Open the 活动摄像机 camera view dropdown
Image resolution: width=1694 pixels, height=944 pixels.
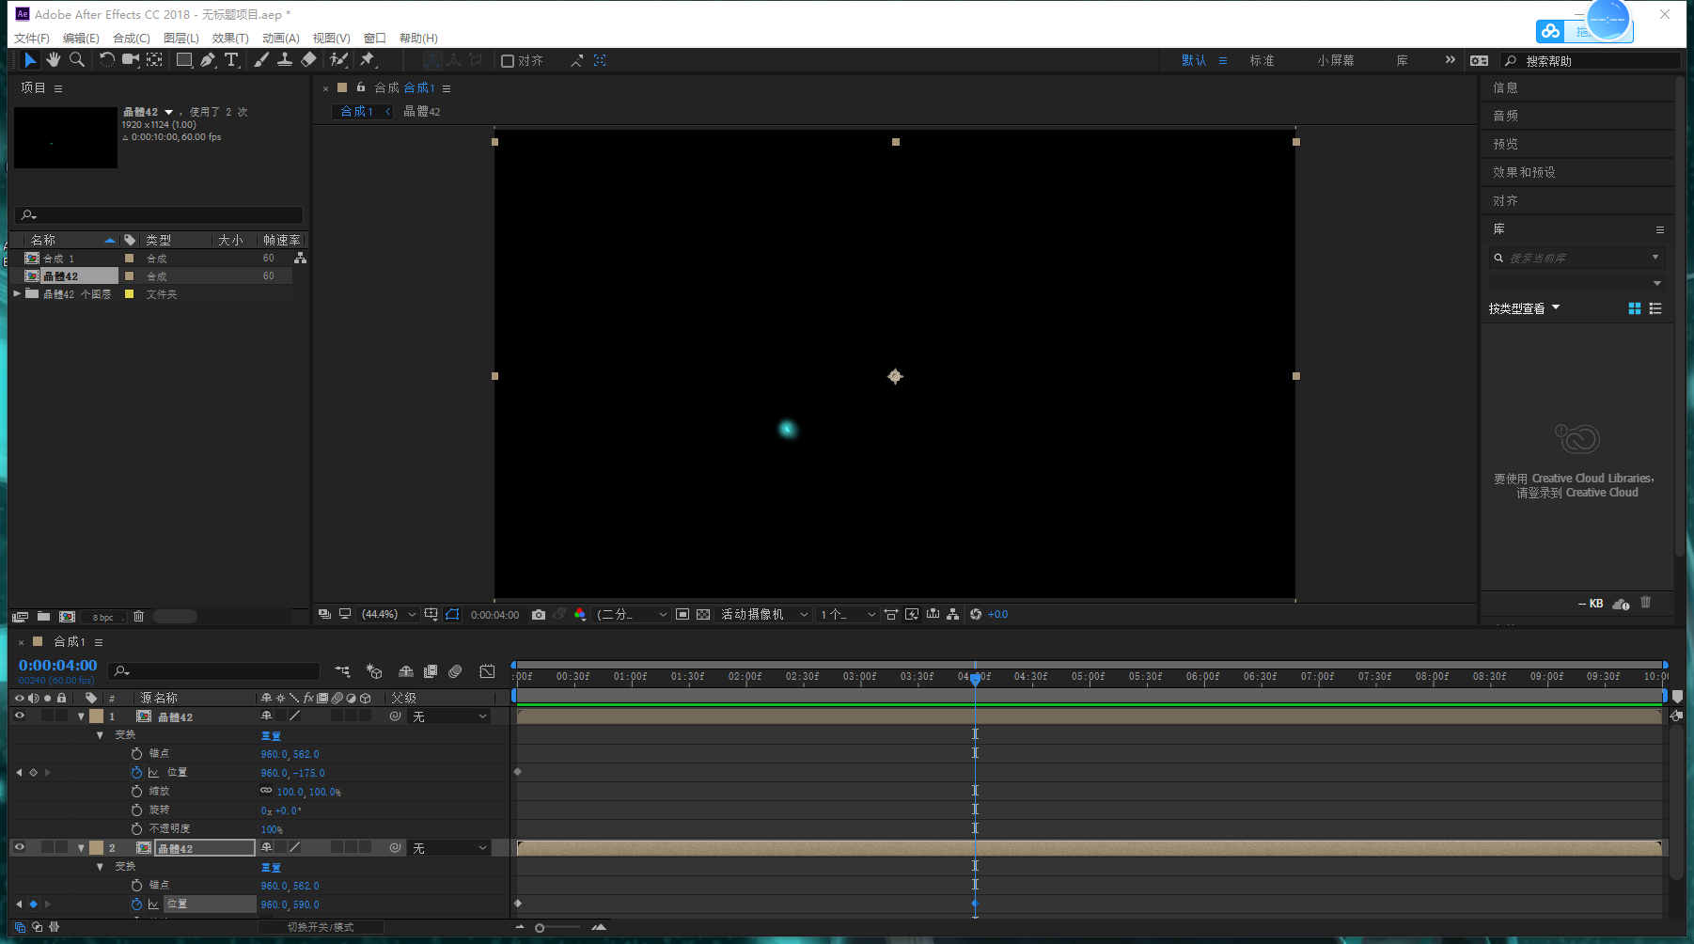click(x=764, y=615)
